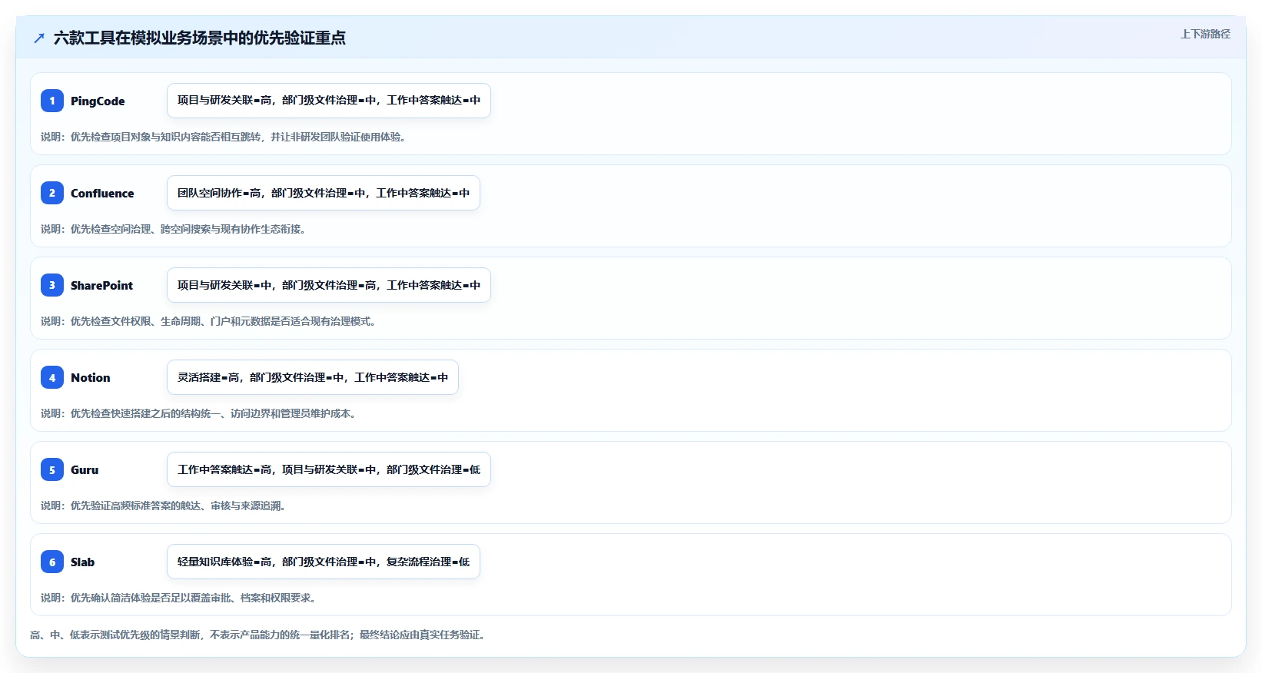Click Slab description 优先确认简洁体验

point(180,598)
